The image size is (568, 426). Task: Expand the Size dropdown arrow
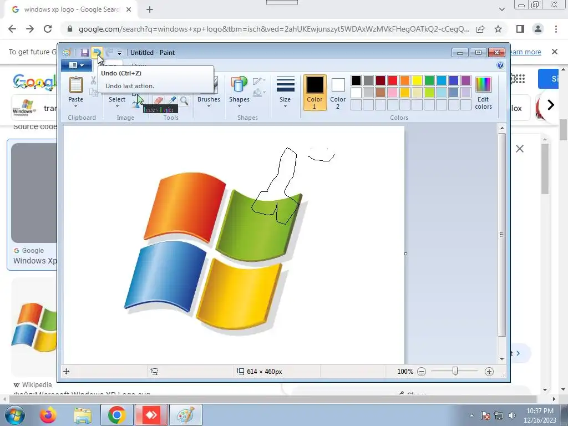tap(285, 106)
